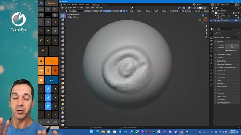Open Tablet Pro settings gear icon
Image resolution: width=241 pixels, height=135 pixels.
point(41,3)
